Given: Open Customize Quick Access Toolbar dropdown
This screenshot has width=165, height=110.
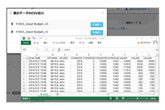Looking at the screenshot, I should tap(46, 38).
